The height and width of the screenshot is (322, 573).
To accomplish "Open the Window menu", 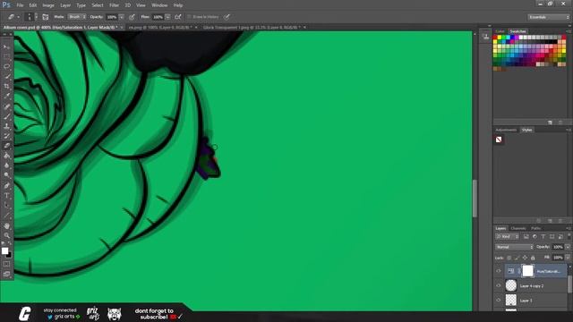I will click(x=159, y=5).
